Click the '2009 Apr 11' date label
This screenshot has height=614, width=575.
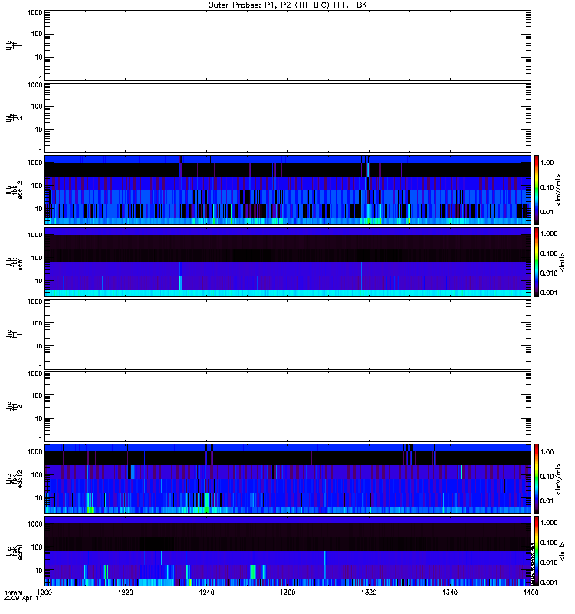point(23,599)
